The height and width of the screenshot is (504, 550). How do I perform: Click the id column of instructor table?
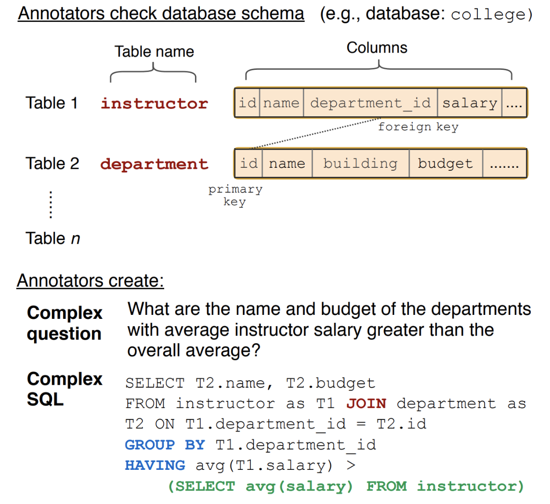coord(247,103)
